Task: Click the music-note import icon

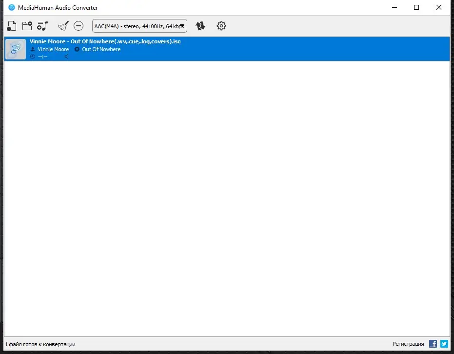Action: click(42, 26)
